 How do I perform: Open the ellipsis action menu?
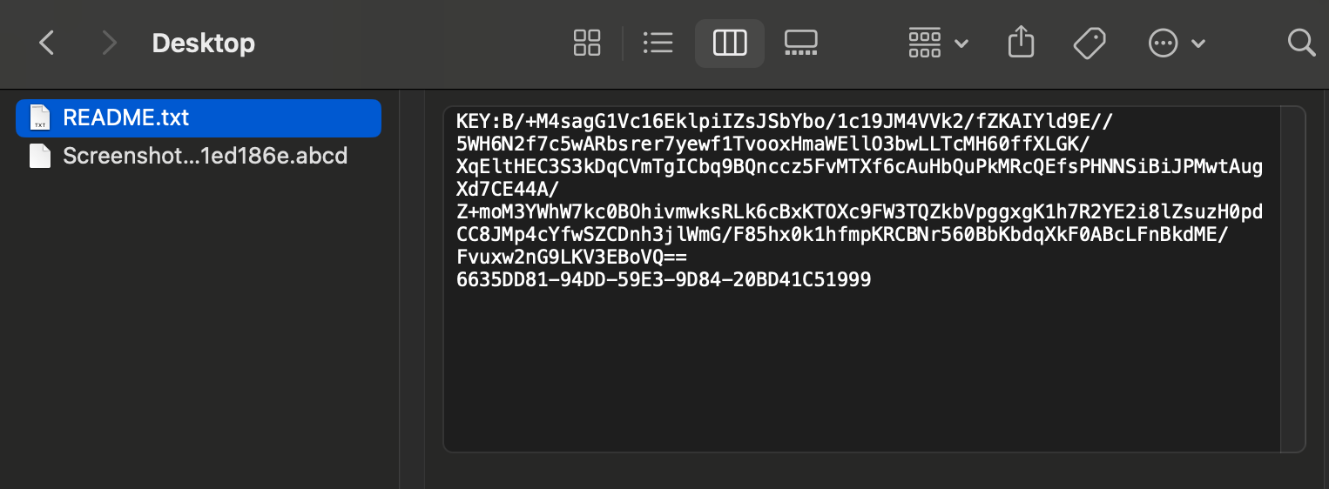coord(1164,43)
